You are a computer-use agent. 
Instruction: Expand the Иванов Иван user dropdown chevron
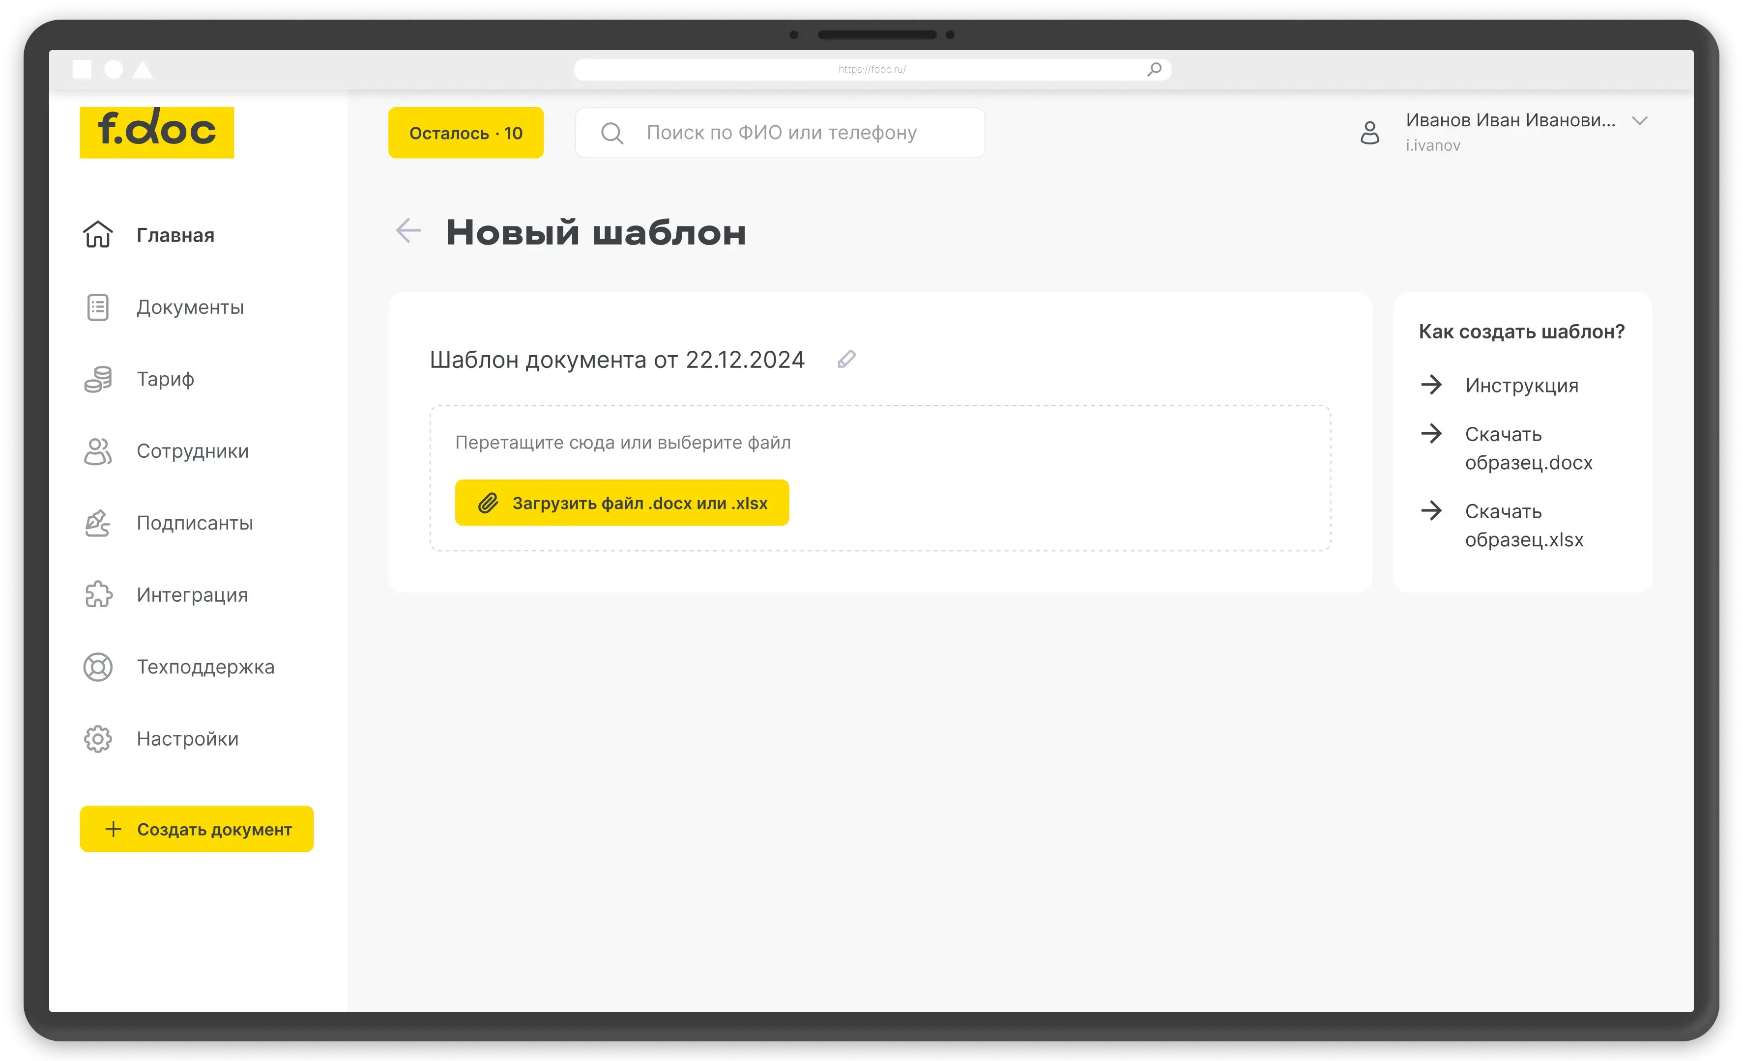click(x=1640, y=121)
